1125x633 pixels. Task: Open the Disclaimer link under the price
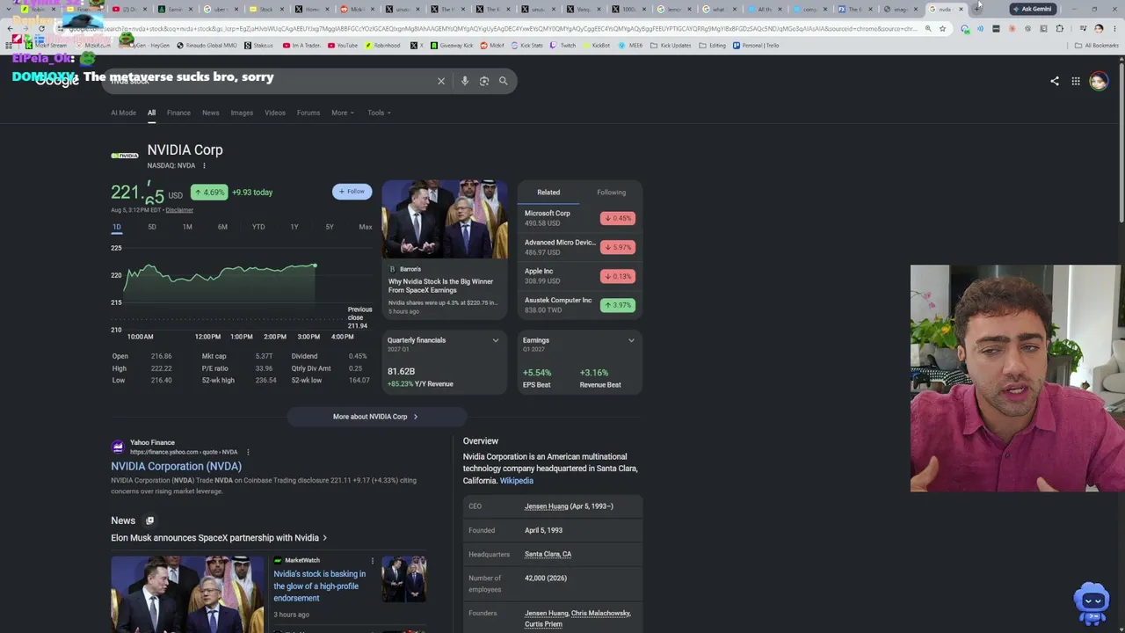coord(179,210)
